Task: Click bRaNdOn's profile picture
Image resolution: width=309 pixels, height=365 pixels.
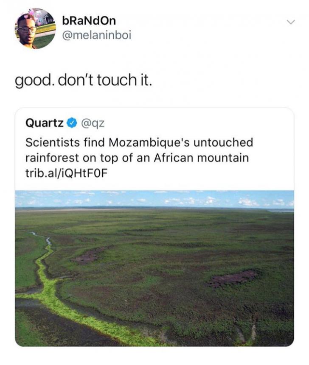Action: pos(35,28)
